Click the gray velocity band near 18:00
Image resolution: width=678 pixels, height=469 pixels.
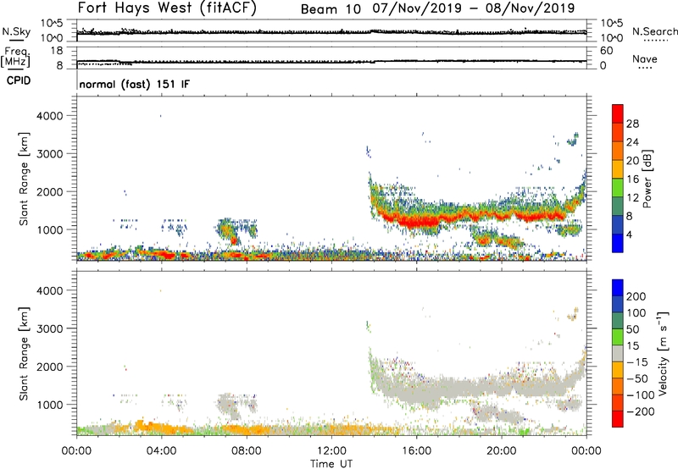(458, 386)
